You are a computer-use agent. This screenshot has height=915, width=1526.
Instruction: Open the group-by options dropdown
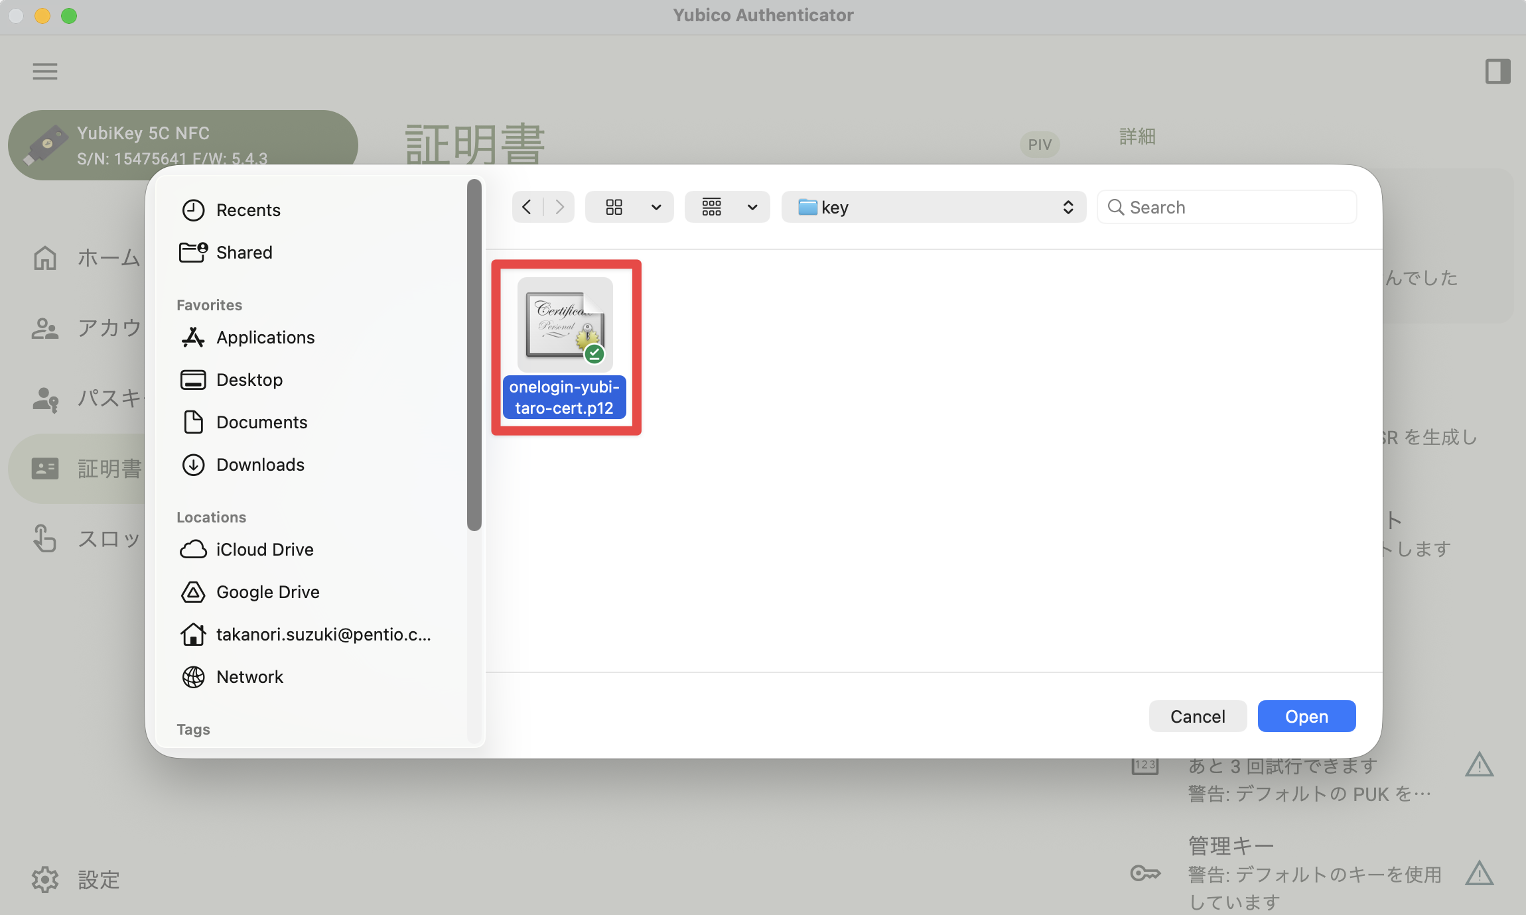(727, 207)
